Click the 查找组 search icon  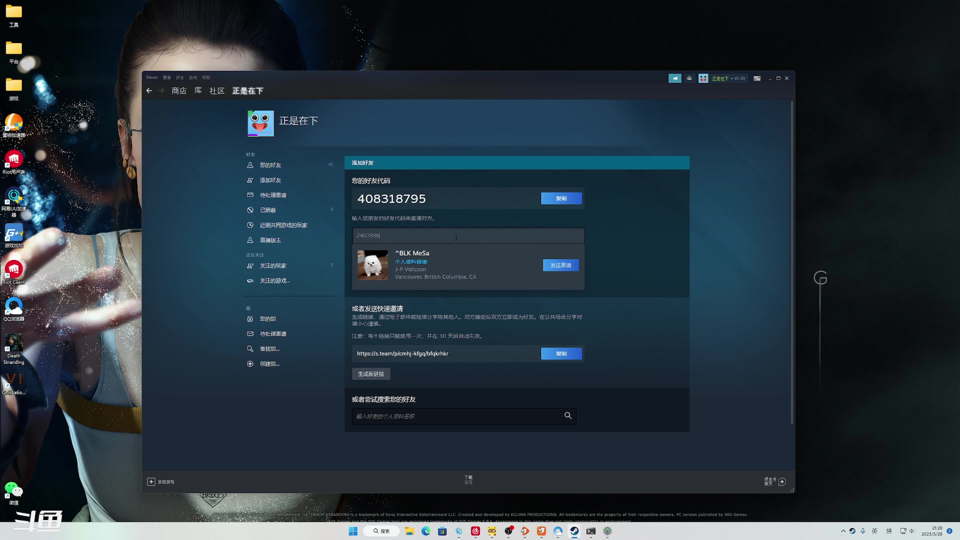tap(250, 348)
